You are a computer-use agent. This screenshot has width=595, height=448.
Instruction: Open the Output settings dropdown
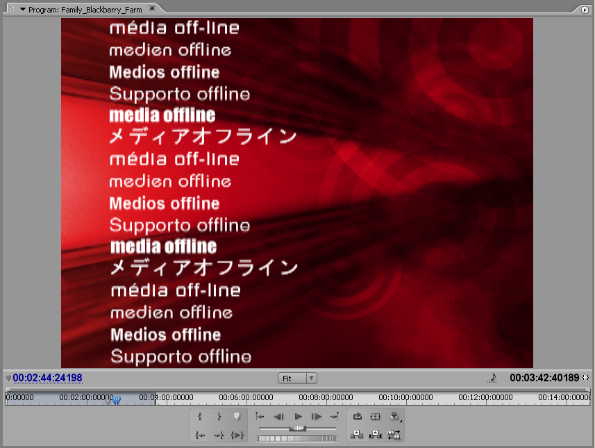[x=394, y=417]
